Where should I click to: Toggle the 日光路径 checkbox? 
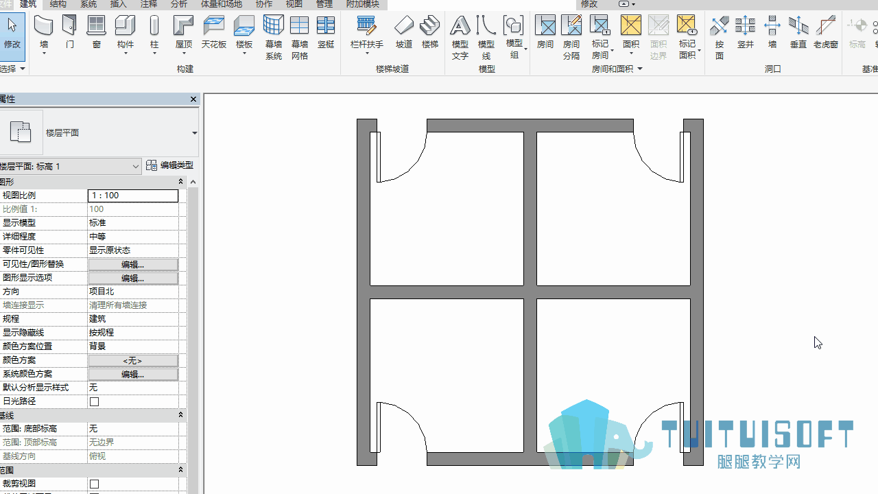pos(95,401)
